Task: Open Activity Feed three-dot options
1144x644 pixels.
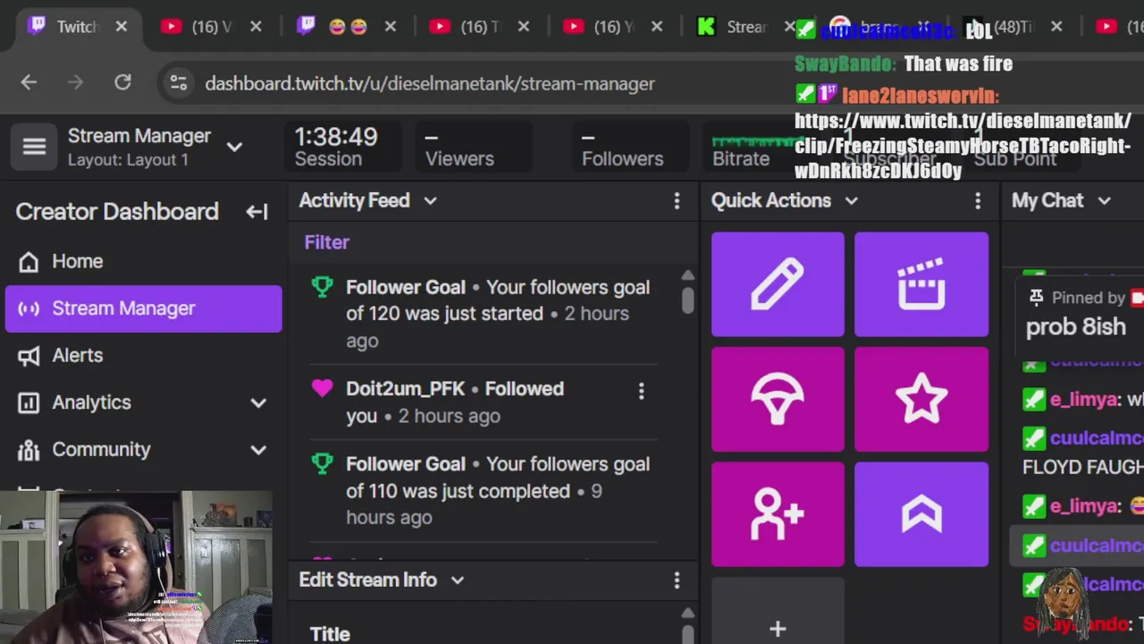Action: pos(677,201)
